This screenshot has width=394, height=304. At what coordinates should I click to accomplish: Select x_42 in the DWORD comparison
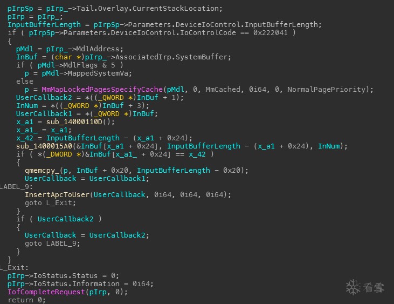point(197,154)
